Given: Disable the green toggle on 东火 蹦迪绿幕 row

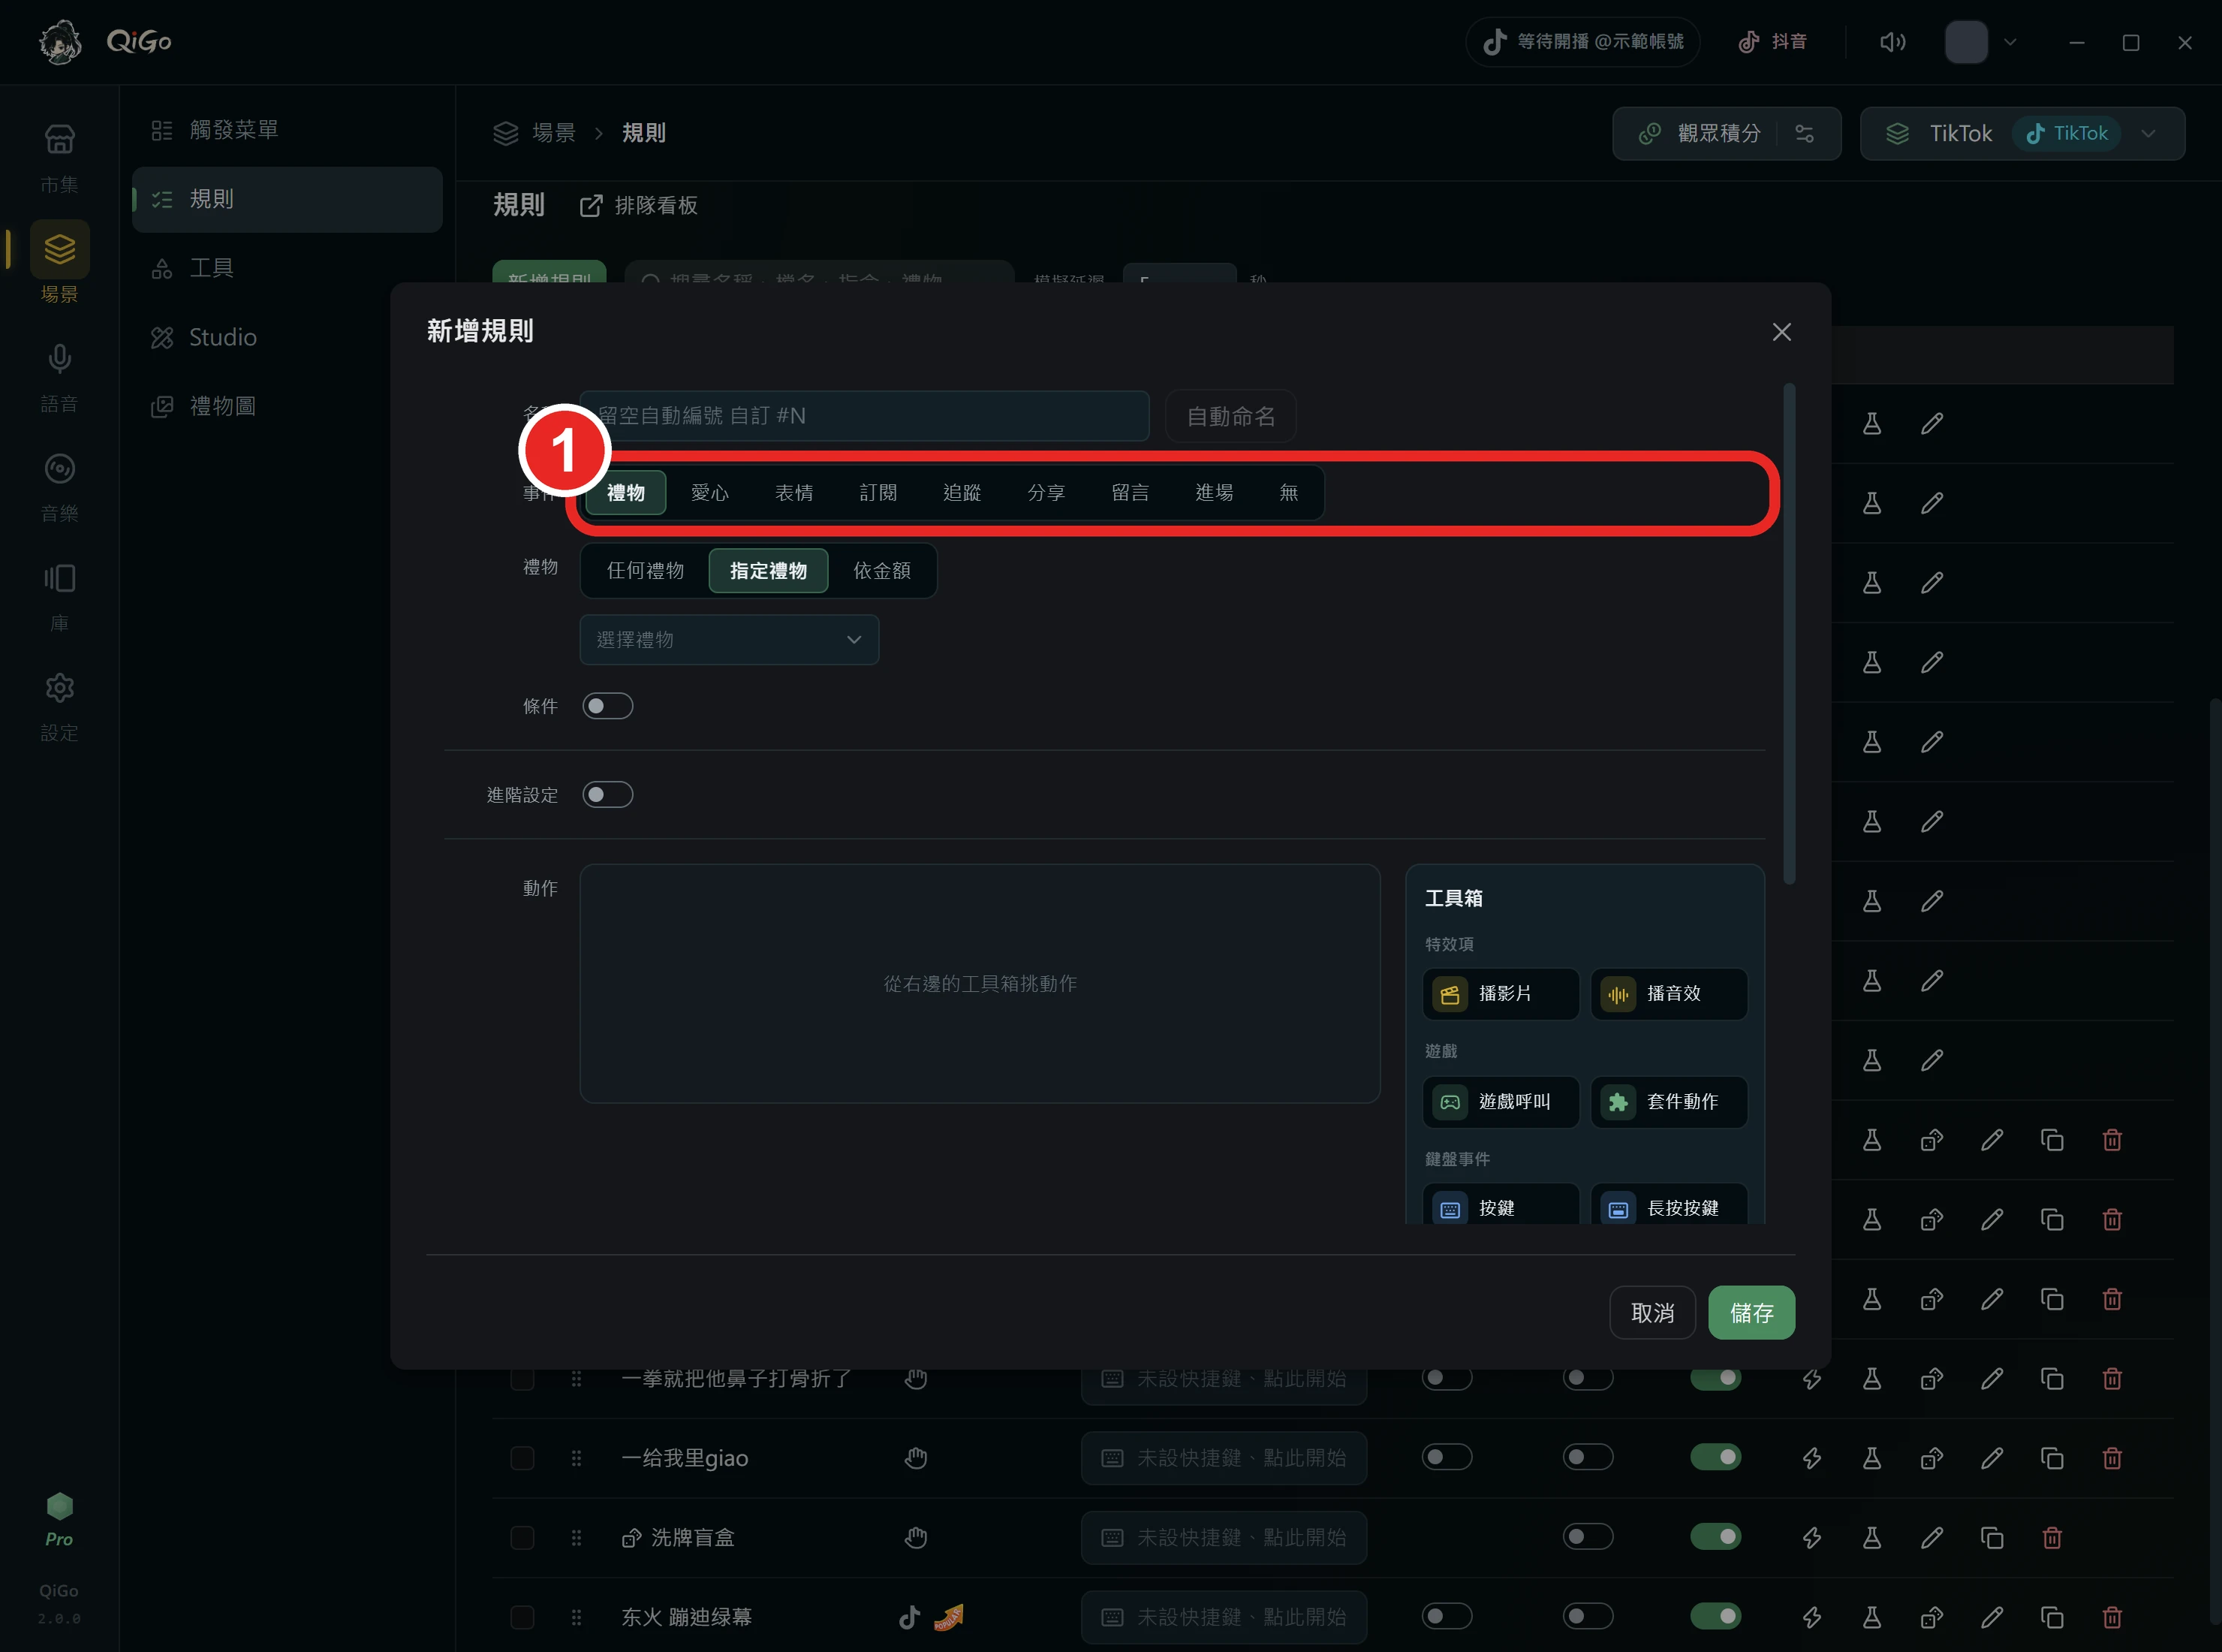Looking at the screenshot, I should pyautogui.click(x=1715, y=1616).
